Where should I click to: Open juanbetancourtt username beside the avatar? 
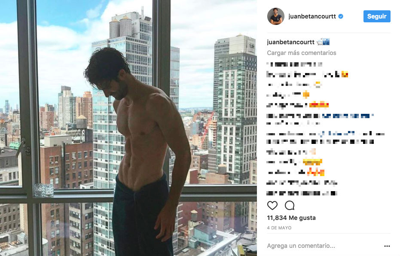pyautogui.click(x=312, y=16)
